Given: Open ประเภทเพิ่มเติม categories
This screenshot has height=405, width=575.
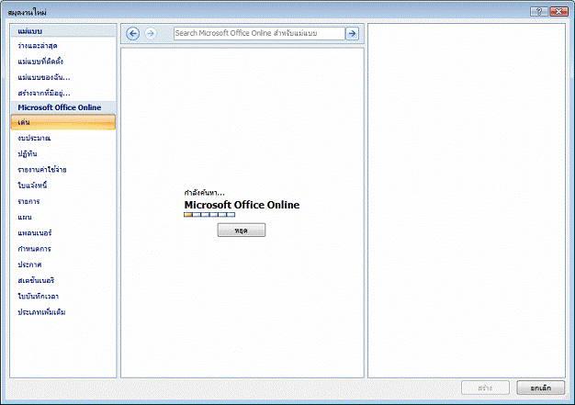Looking at the screenshot, I should 63,312.
